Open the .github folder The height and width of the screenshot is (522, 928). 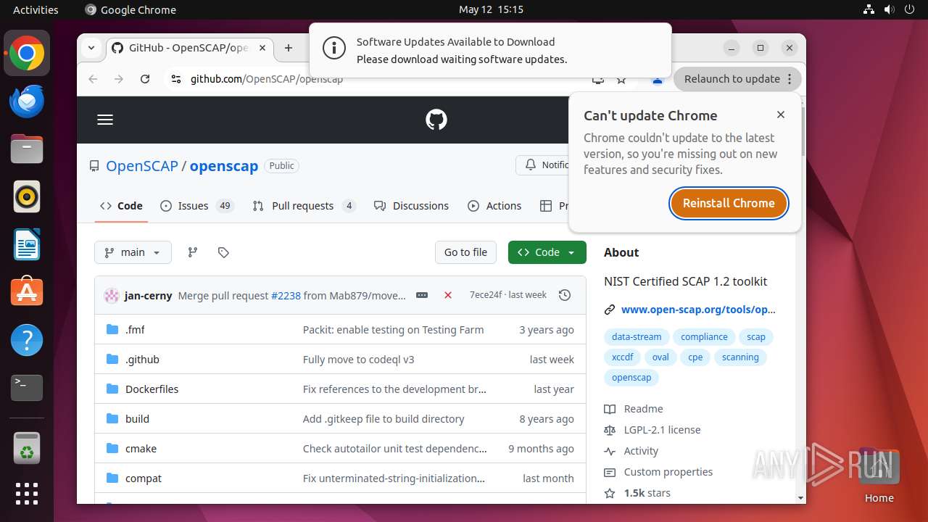tap(142, 360)
